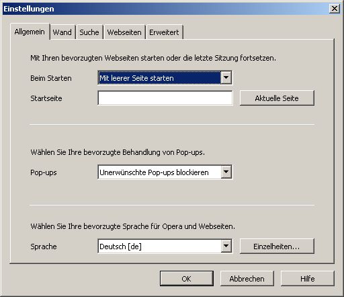
Task: Go to the Erweitert tab
Action: coord(164,32)
